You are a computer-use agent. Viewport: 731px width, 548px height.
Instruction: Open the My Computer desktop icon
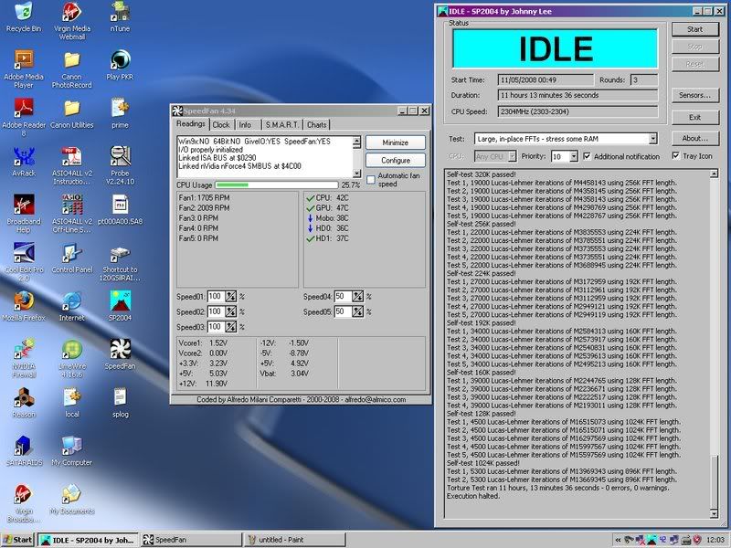(x=72, y=451)
